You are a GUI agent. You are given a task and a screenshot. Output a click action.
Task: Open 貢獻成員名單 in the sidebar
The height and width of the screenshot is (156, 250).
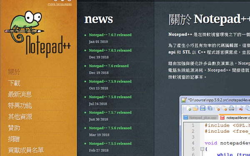click(26, 150)
